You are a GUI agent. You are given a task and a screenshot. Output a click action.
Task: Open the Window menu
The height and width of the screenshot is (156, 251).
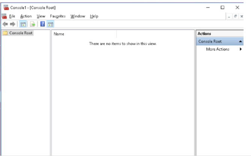(x=78, y=16)
